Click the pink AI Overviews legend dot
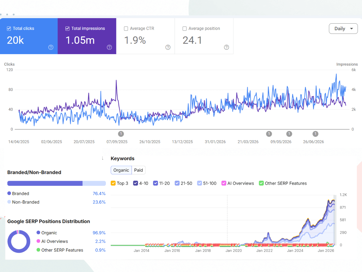The width and height of the screenshot is (362, 272). 38,241
